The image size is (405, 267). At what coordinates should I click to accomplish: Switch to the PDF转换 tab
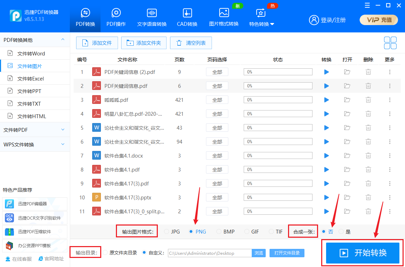[x=86, y=17]
